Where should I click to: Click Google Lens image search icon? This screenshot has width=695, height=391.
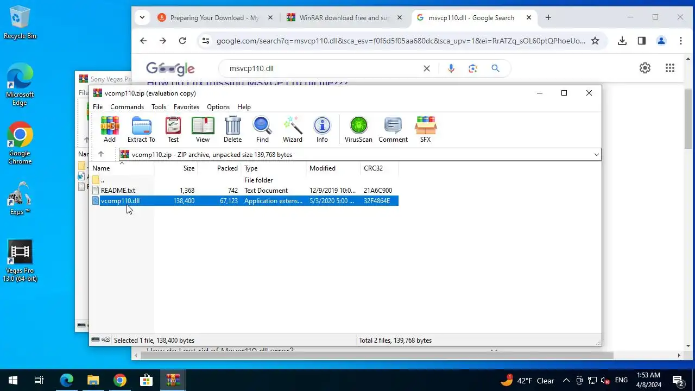pos(473,68)
